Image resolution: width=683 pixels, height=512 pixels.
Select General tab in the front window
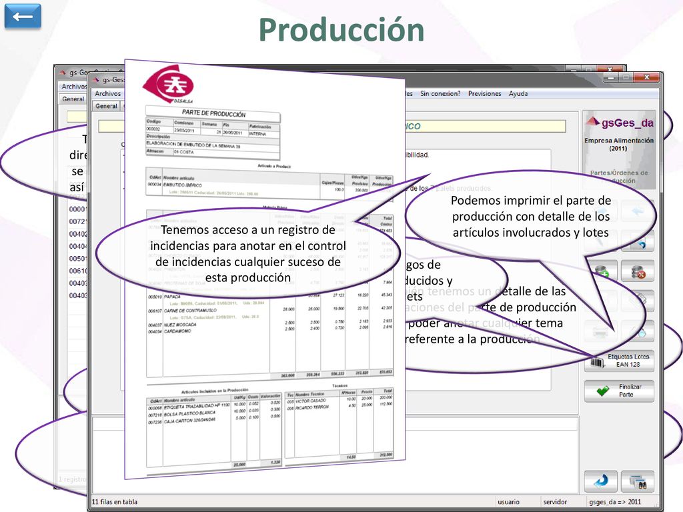pyautogui.click(x=106, y=106)
